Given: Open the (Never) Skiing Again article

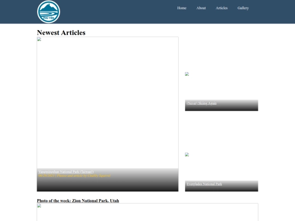Looking at the screenshot, I should [202, 103].
